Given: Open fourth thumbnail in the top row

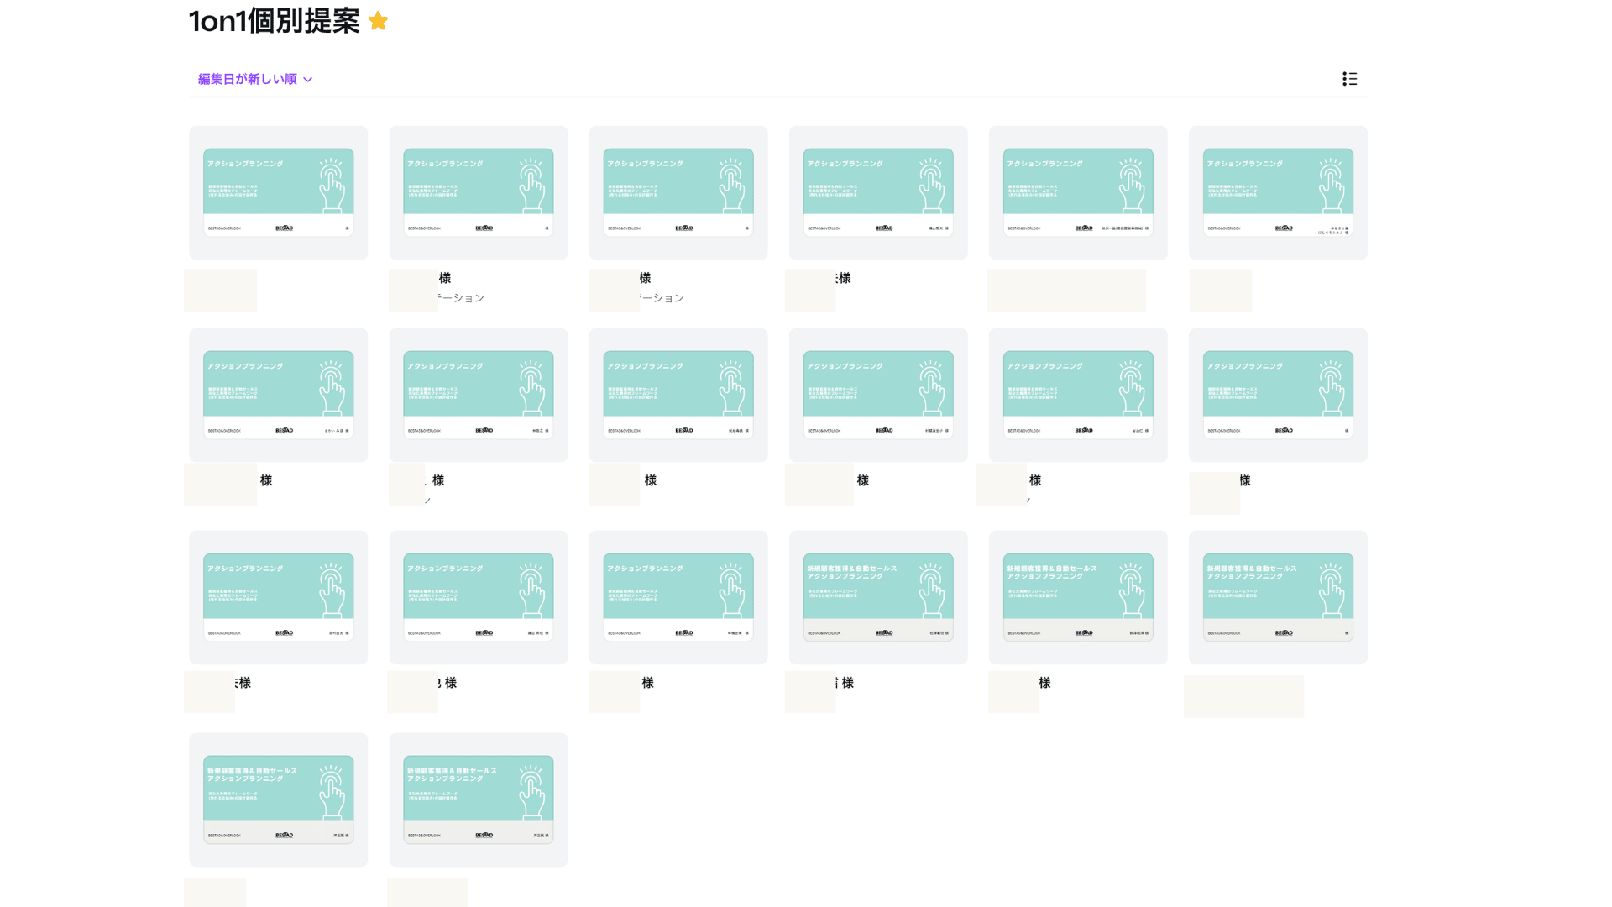Looking at the screenshot, I should click(878, 192).
